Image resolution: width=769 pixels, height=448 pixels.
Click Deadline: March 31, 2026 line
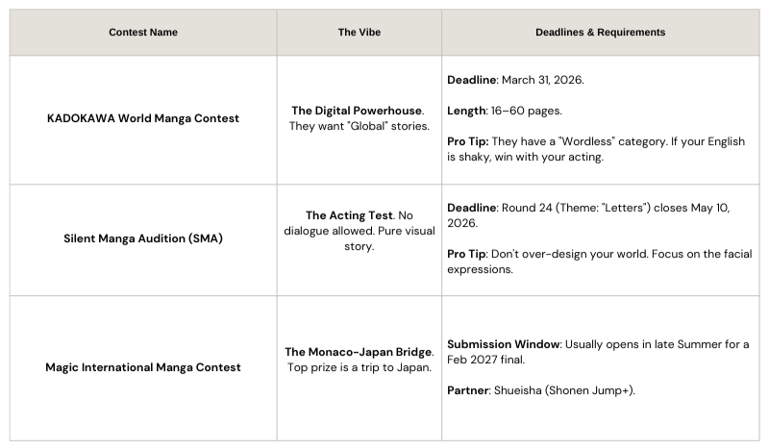click(515, 80)
